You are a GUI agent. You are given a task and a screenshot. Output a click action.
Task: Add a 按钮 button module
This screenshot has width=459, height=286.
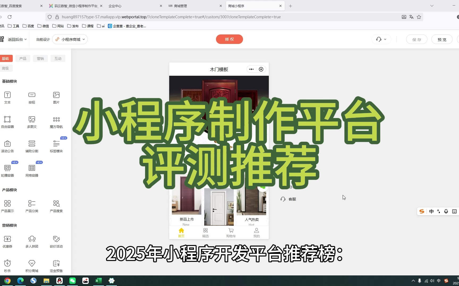32,97
